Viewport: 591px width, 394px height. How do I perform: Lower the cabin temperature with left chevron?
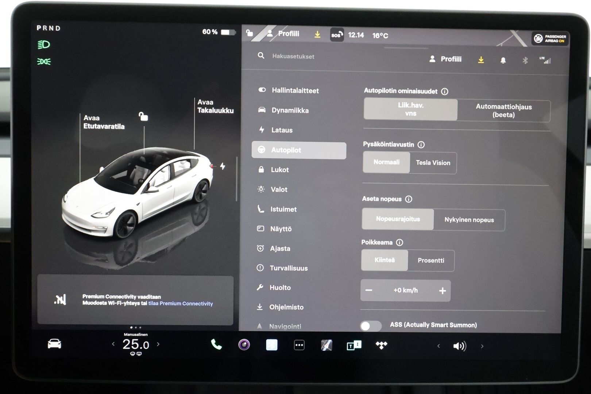click(113, 344)
